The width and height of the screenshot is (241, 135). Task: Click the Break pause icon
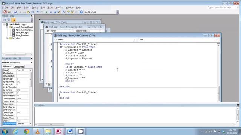pyautogui.click(x=50, y=12)
